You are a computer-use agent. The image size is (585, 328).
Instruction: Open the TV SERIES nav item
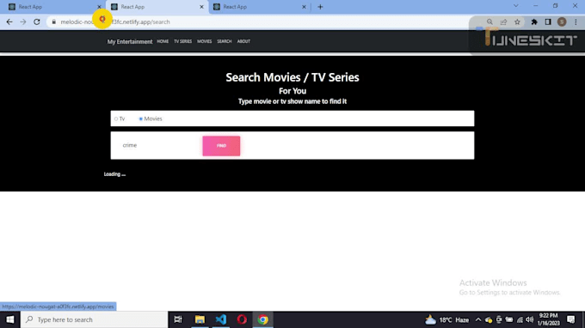coord(182,41)
